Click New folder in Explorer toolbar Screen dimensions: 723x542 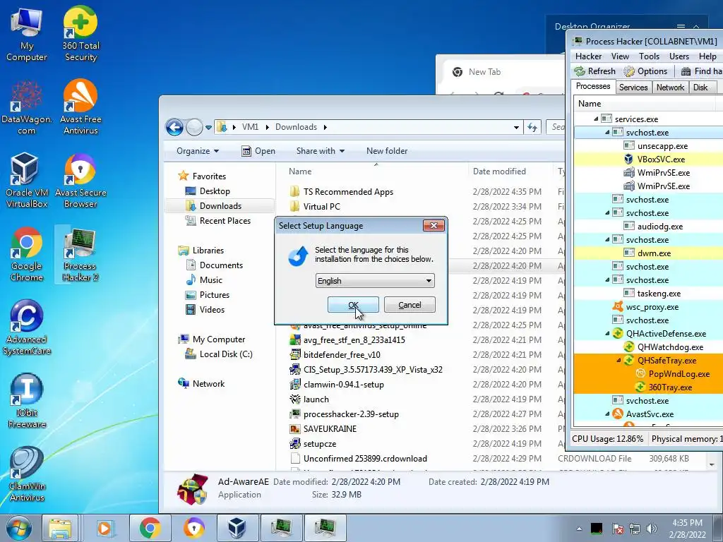tap(387, 151)
